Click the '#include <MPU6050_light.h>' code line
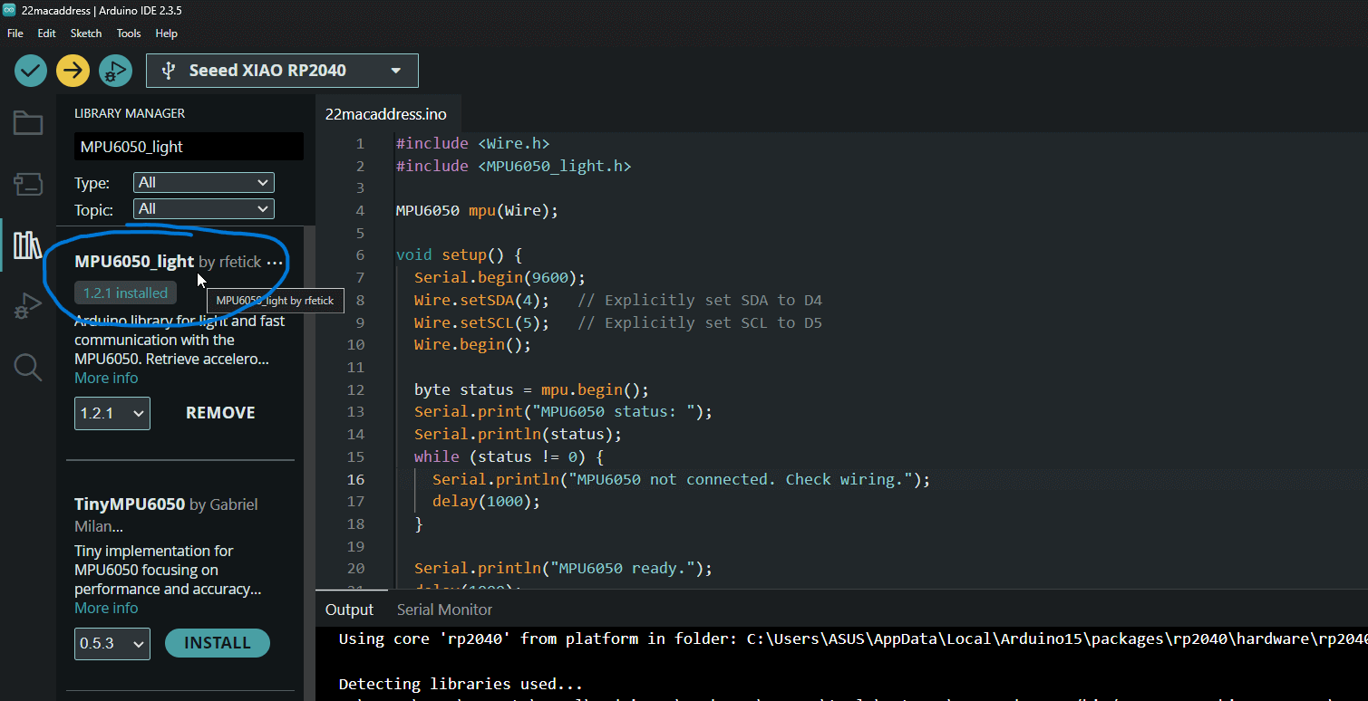The height and width of the screenshot is (701, 1368). (x=513, y=166)
